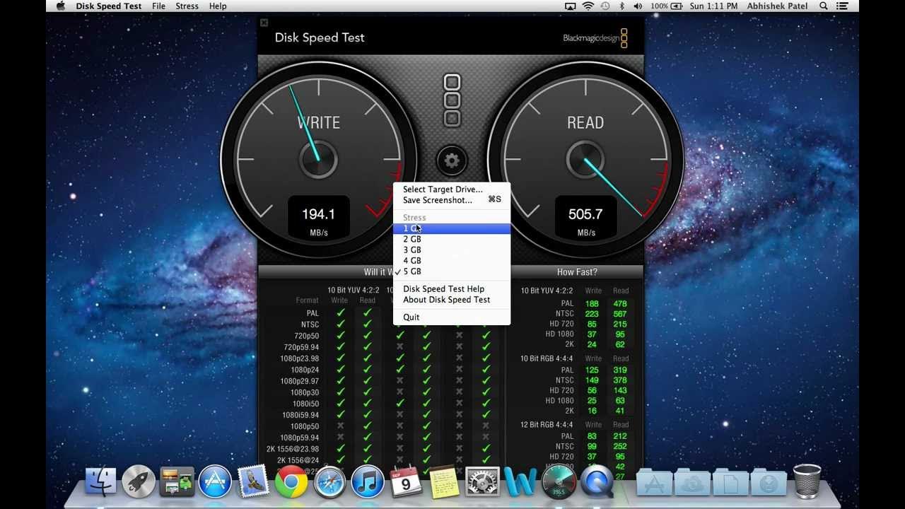The width and height of the screenshot is (905, 509).
Task: Click the Wi-Fi status icon
Action: click(588, 6)
